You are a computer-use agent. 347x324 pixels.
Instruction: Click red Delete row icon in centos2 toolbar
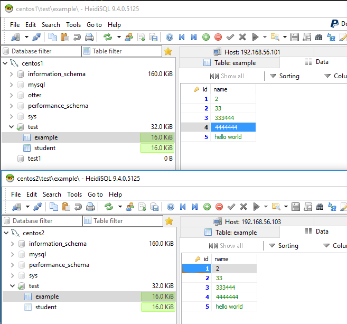click(x=219, y=207)
